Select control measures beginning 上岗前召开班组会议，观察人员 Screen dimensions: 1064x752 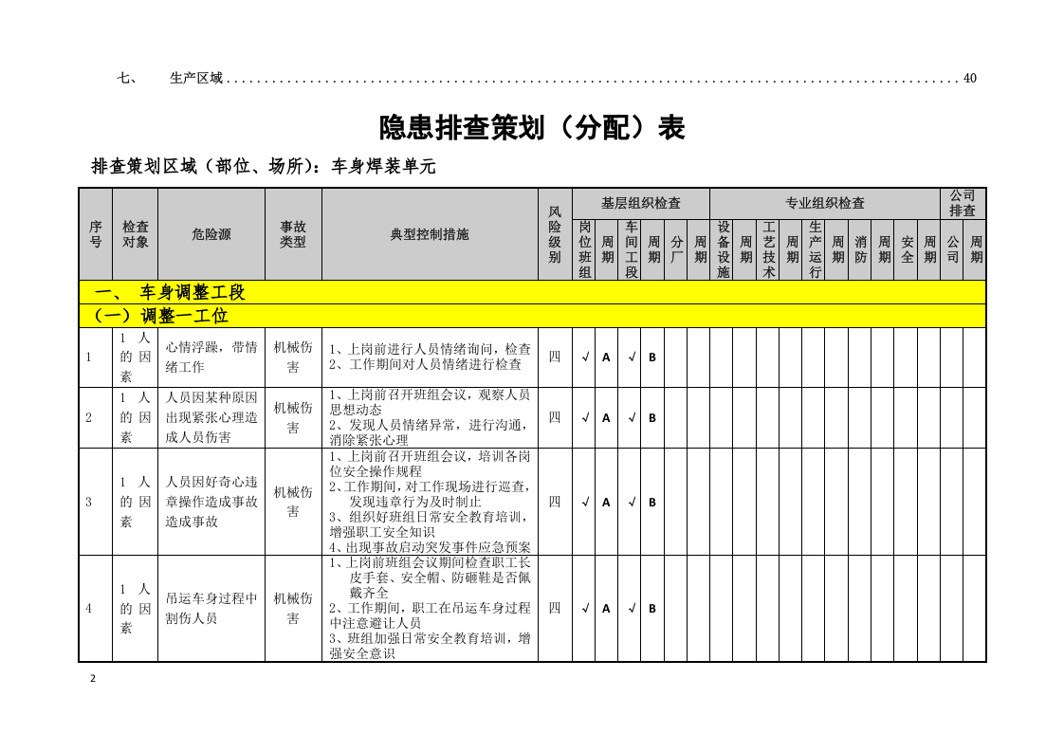click(430, 417)
